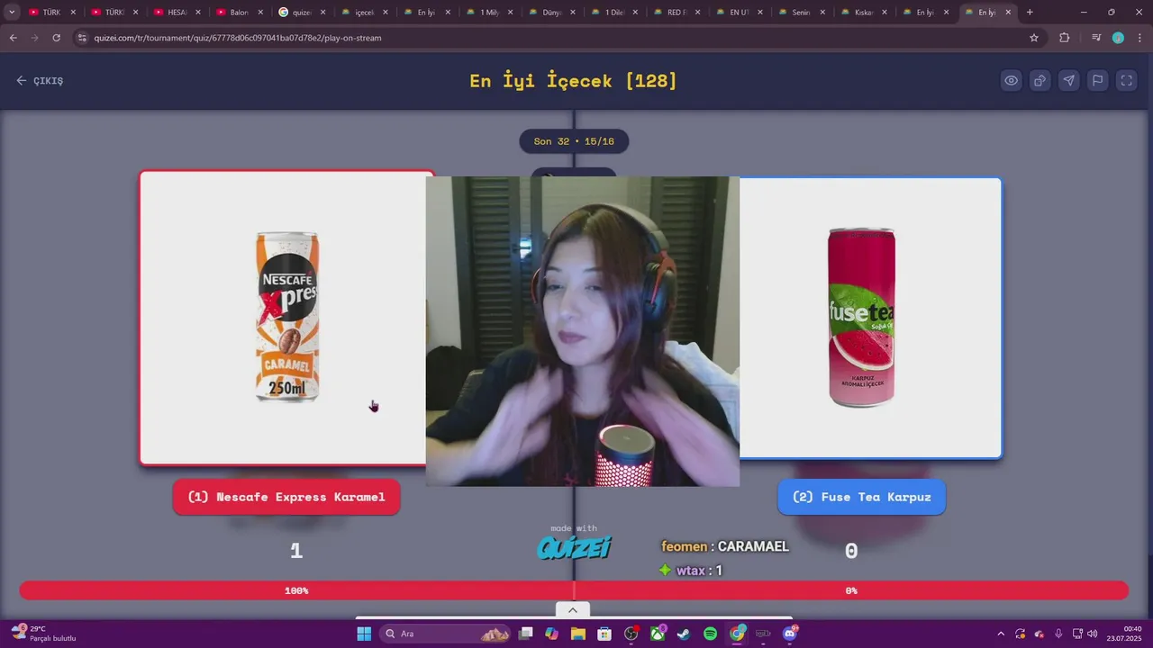The height and width of the screenshot is (648, 1153).
Task: Click the microphone tray icon
Action: point(1058,634)
